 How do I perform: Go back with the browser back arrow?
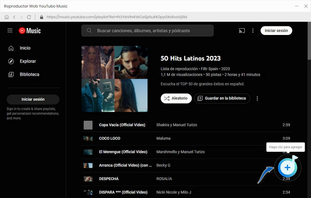[x=14, y=17]
